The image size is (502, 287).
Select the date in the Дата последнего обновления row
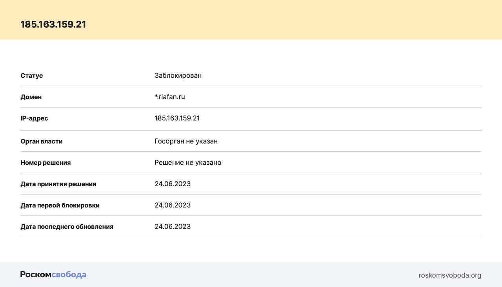[x=173, y=227]
